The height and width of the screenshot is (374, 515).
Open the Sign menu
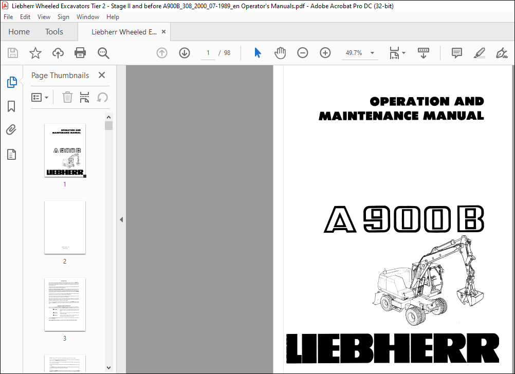pyautogui.click(x=63, y=17)
